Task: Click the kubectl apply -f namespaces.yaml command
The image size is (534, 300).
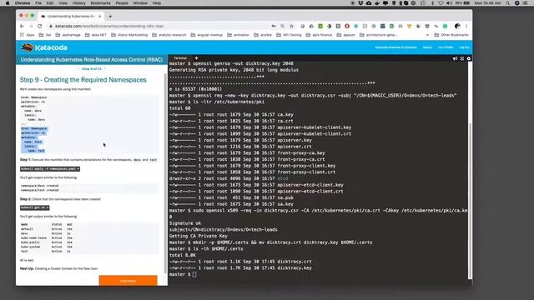Action: [x=50, y=169]
